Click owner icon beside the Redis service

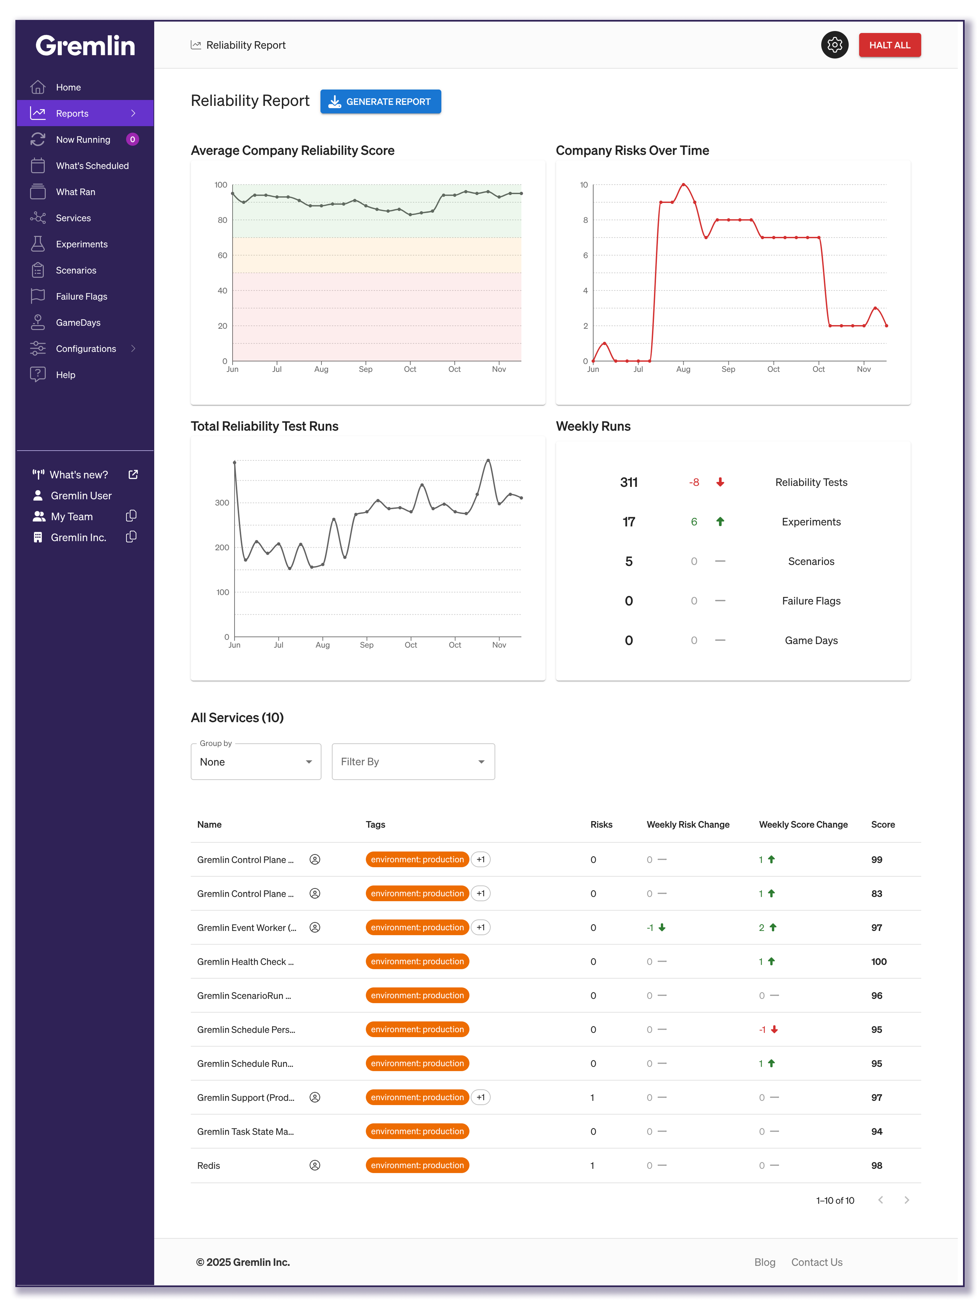(x=315, y=1165)
